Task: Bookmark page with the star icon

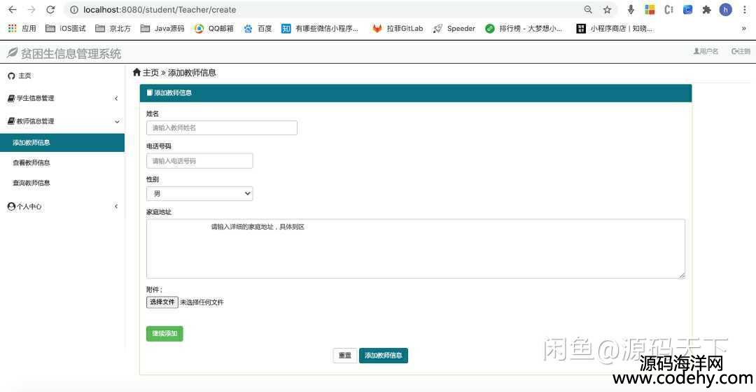Action: tap(607, 10)
